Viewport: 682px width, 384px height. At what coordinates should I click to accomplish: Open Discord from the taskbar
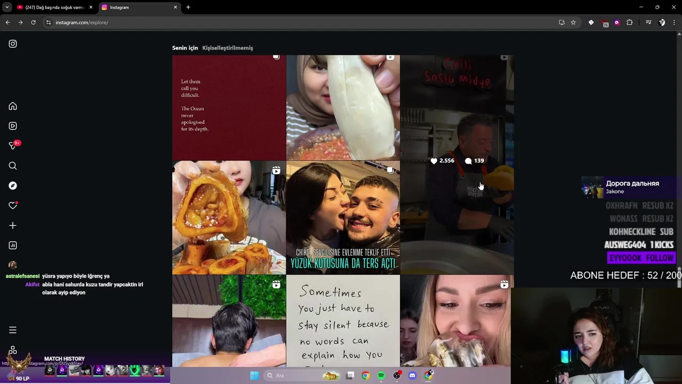[x=412, y=375]
